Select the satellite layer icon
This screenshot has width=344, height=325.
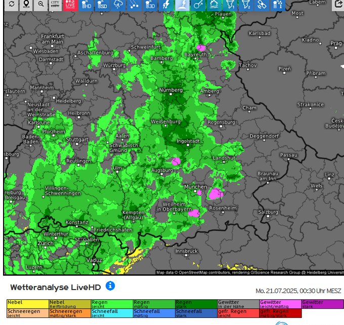coord(261,5)
